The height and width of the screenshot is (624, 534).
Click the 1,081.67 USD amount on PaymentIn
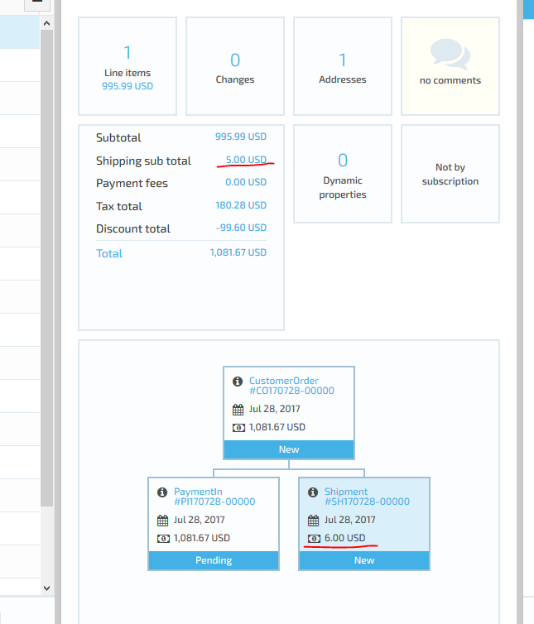tap(202, 538)
